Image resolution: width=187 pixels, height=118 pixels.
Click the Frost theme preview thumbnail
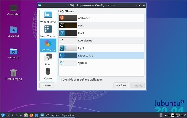tap(68, 33)
